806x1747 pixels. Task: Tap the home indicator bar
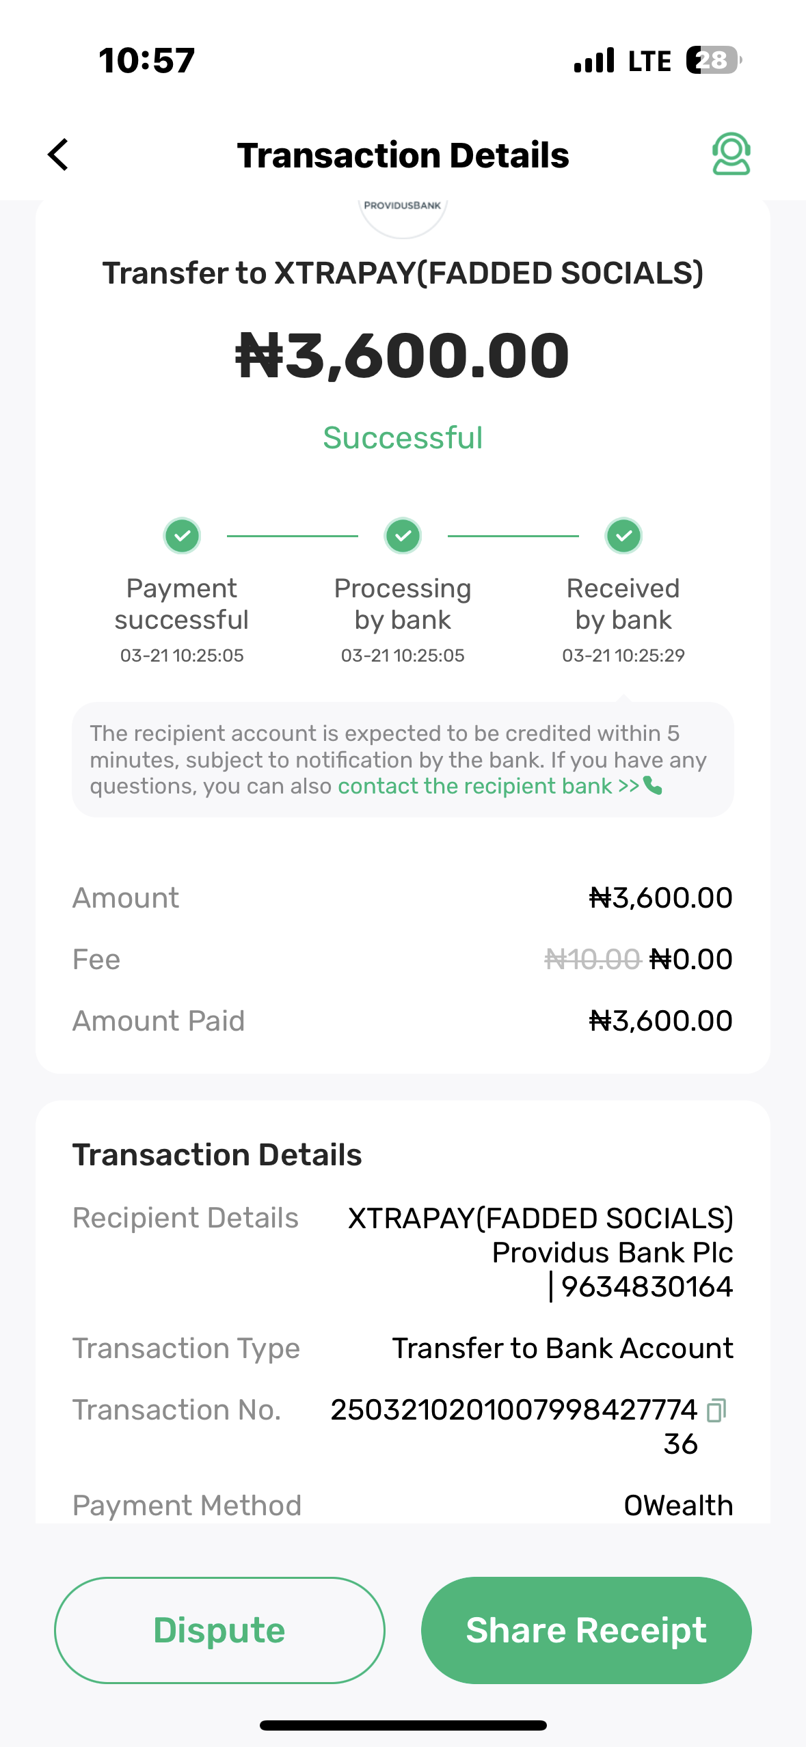pos(403,1725)
